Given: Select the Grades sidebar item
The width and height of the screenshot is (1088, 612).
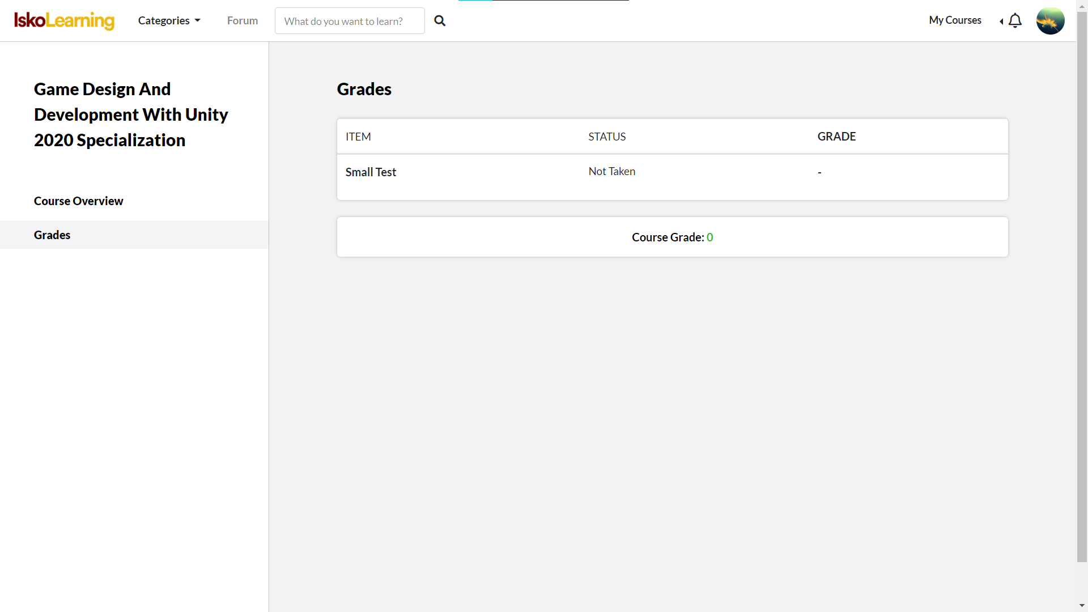Looking at the screenshot, I should [x=52, y=235].
